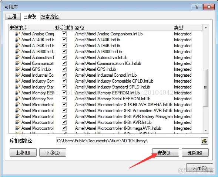218x177 pixels.
Task: Click the Atmel Memory EEPROM library icon
Action: 17,93
